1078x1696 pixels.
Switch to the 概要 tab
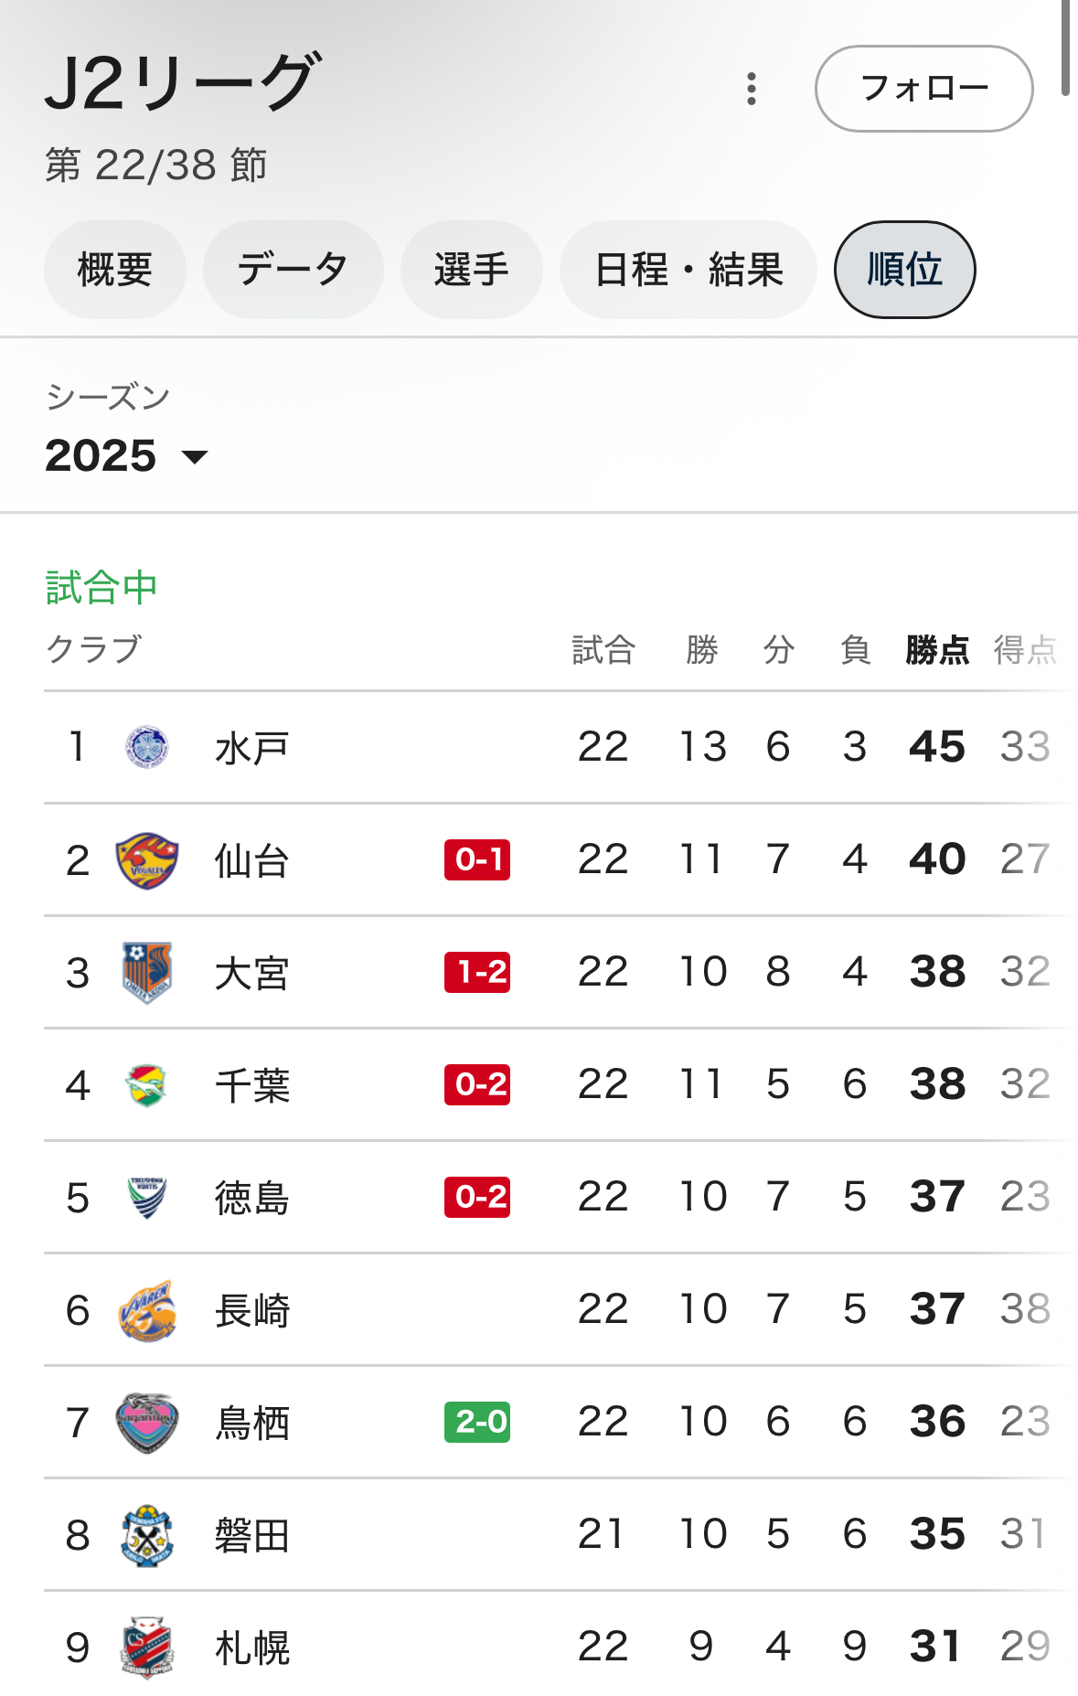[x=114, y=270]
